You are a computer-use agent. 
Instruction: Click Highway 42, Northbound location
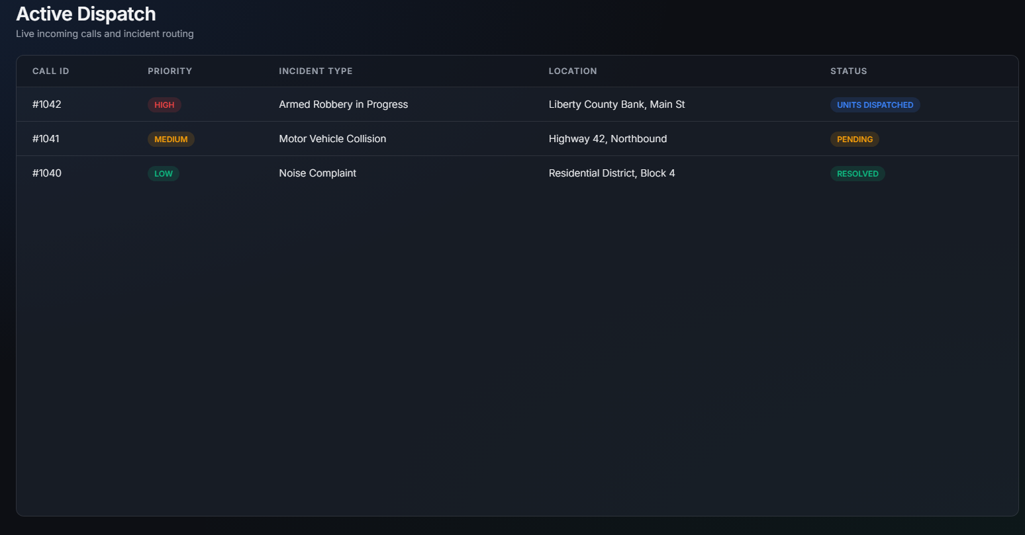(x=608, y=139)
